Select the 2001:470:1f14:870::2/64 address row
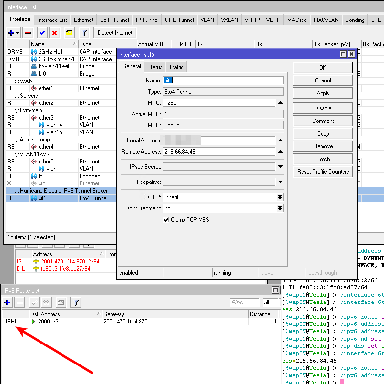This screenshot has height=384, width=384. [66, 262]
